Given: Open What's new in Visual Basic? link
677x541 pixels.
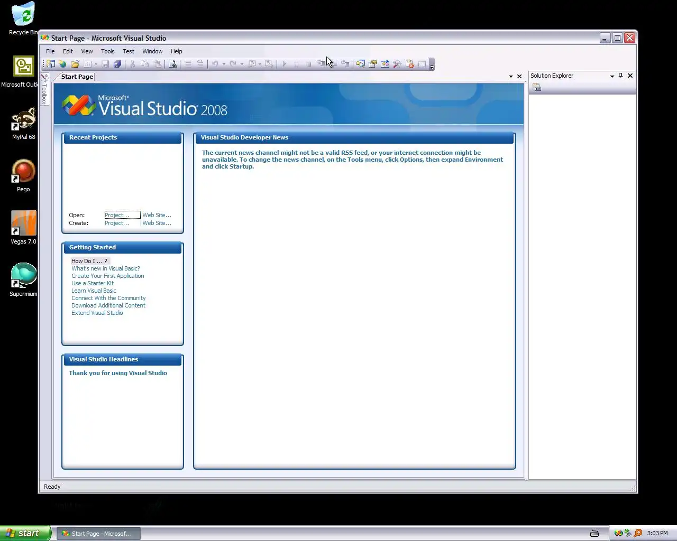Looking at the screenshot, I should pos(106,268).
